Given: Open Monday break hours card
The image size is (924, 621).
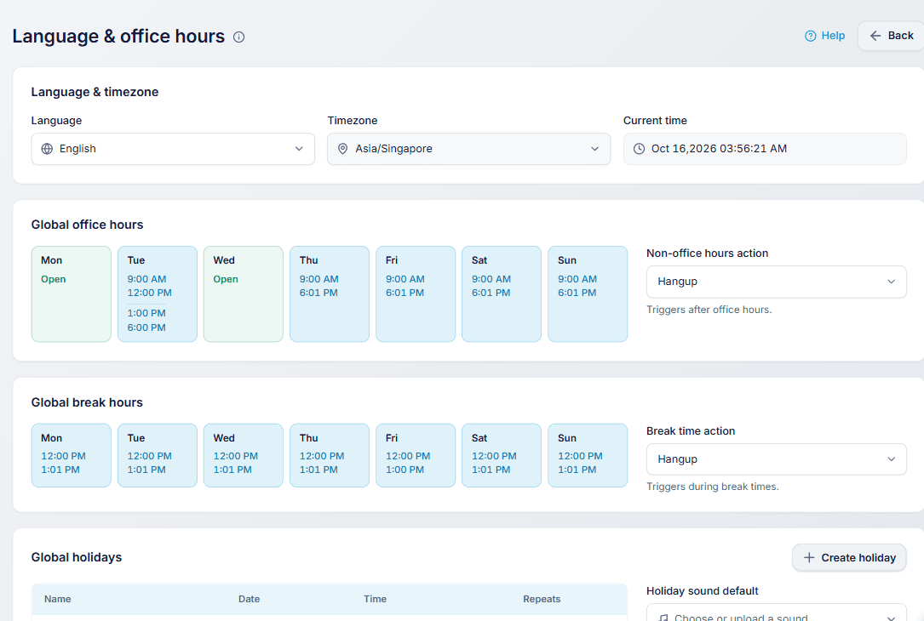Looking at the screenshot, I should [72, 456].
